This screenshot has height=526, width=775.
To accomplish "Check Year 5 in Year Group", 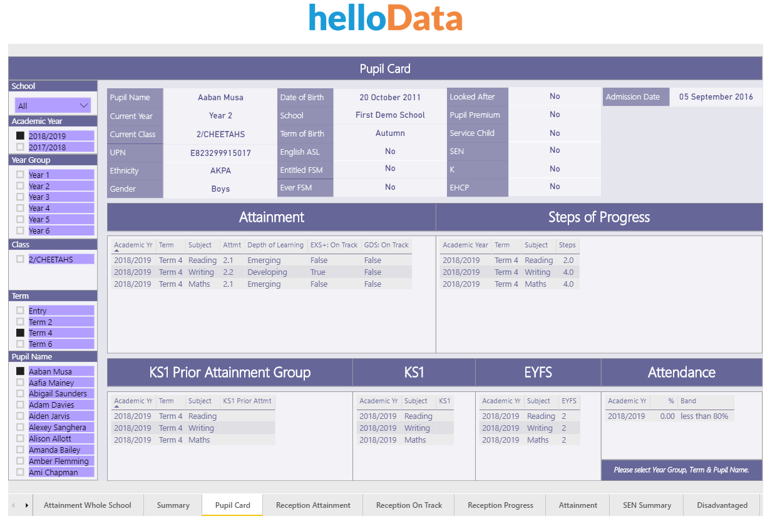I will [19, 219].
